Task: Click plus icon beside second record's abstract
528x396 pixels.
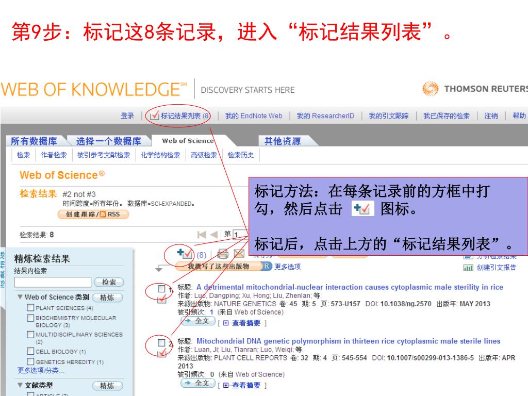Action: 226,385
